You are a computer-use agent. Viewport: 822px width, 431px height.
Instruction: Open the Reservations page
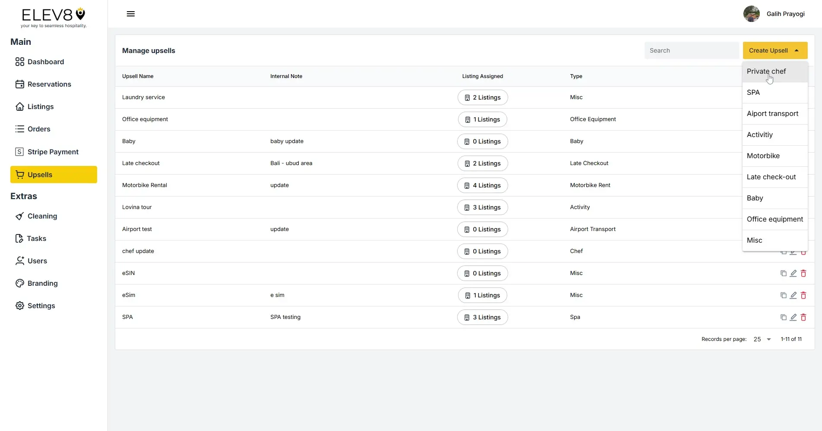point(50,84)
